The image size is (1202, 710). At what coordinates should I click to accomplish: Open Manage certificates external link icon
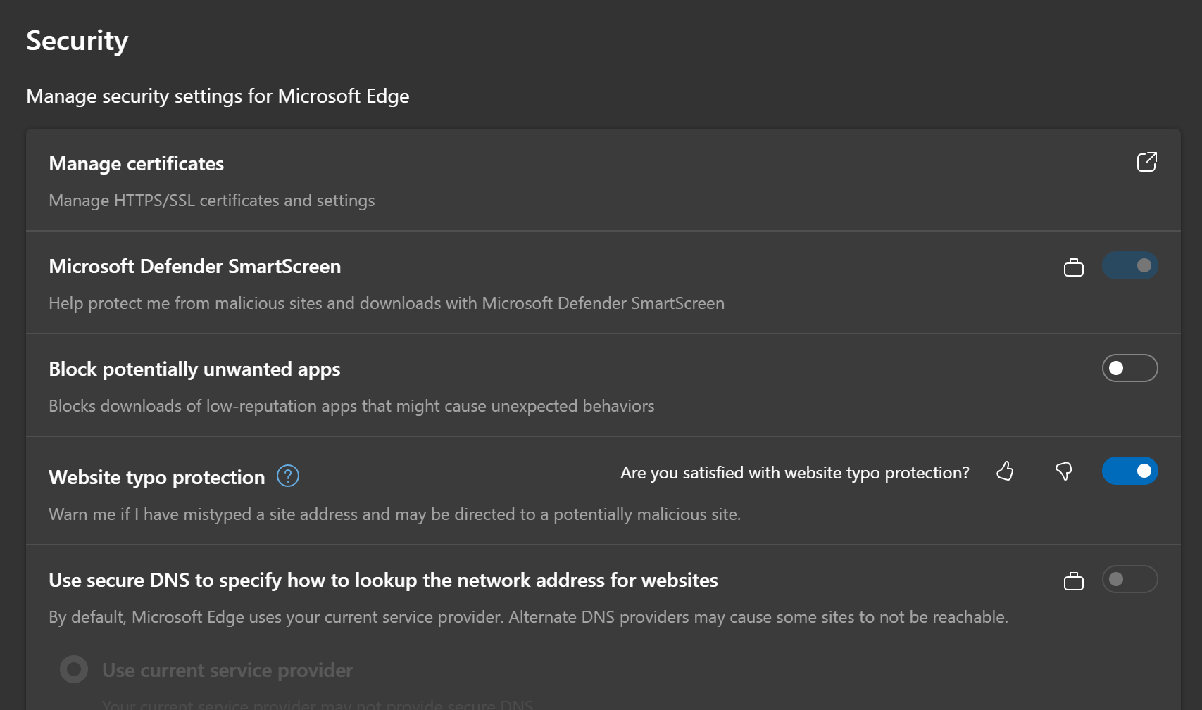point(1146,162)
